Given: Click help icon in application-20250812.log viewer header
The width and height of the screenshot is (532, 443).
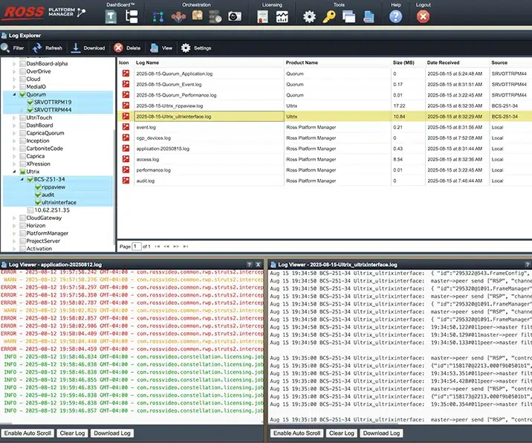Looking at the screenshot, I should [250, 265].
